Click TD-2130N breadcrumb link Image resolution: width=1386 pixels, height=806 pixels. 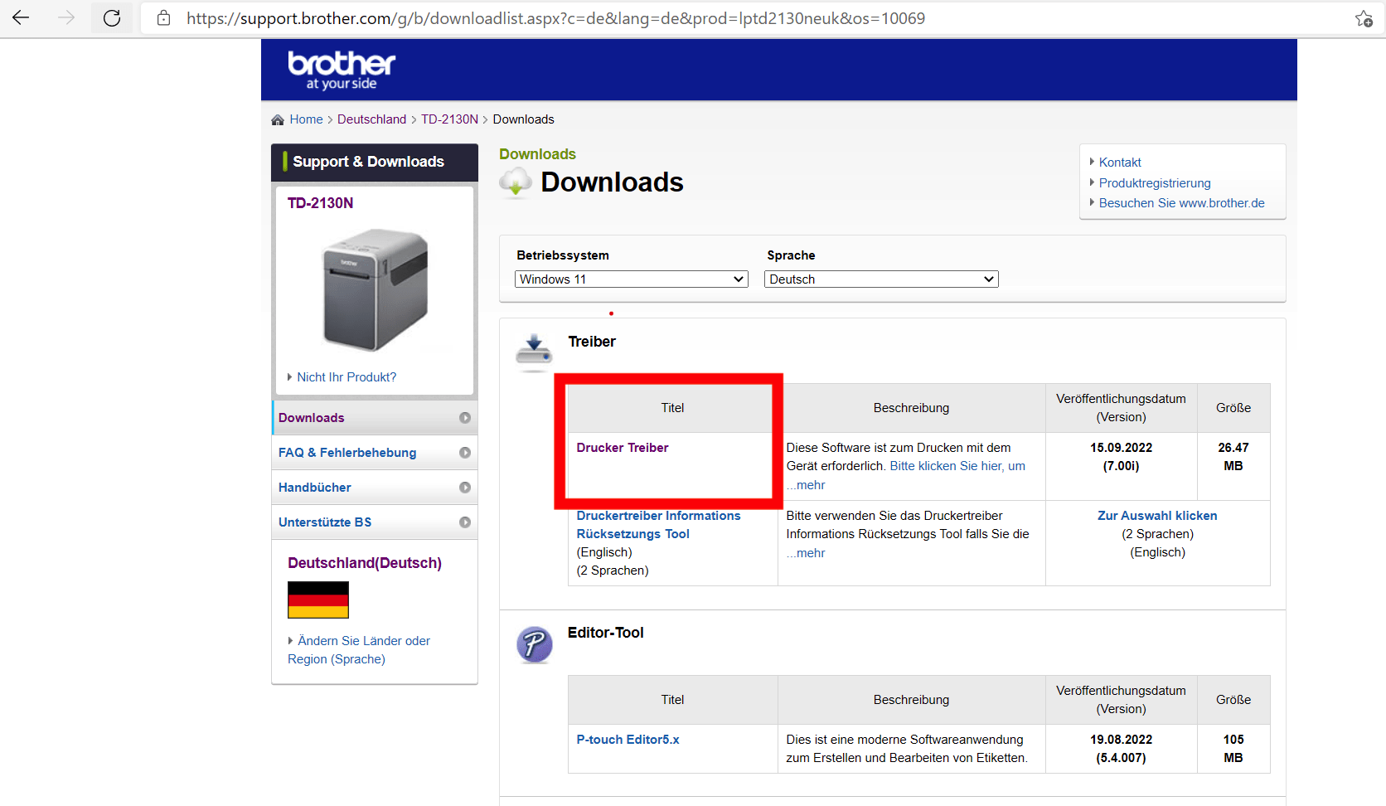tap(449, 119)
